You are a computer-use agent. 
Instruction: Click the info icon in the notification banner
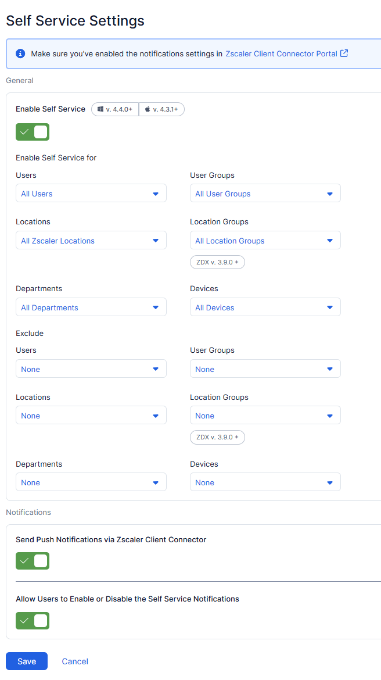click(x=20, y=54)
